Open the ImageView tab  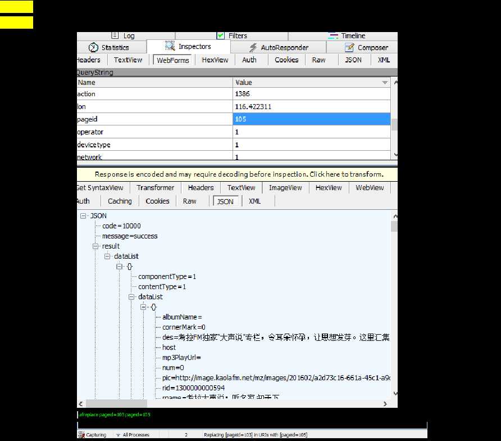click(x=285, y=188)
